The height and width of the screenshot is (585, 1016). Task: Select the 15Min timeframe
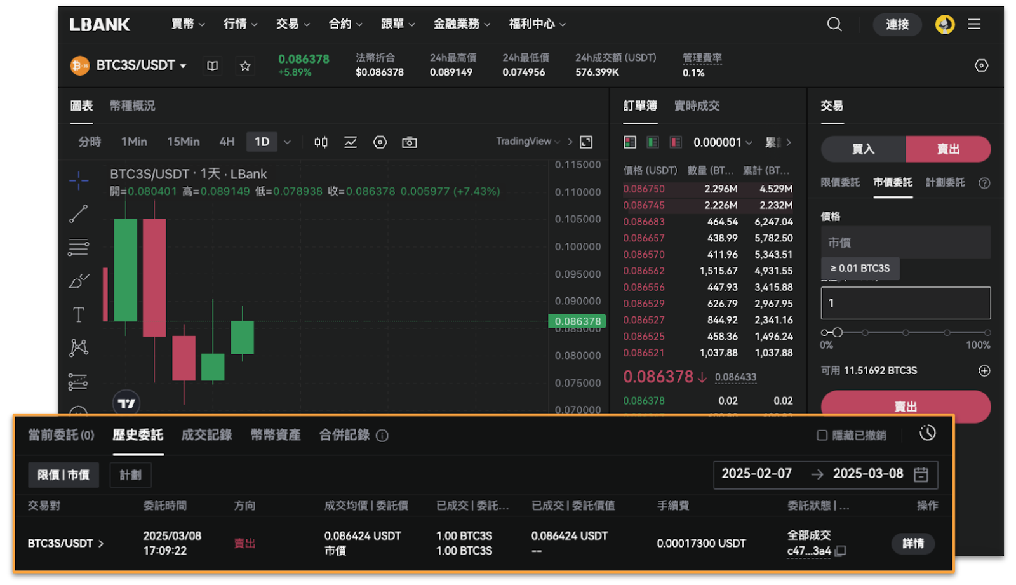click(x=184, y=142)
